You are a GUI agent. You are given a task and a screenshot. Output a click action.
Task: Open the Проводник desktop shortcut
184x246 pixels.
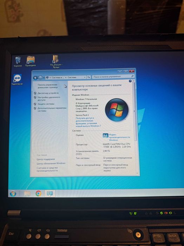point(31,60)
